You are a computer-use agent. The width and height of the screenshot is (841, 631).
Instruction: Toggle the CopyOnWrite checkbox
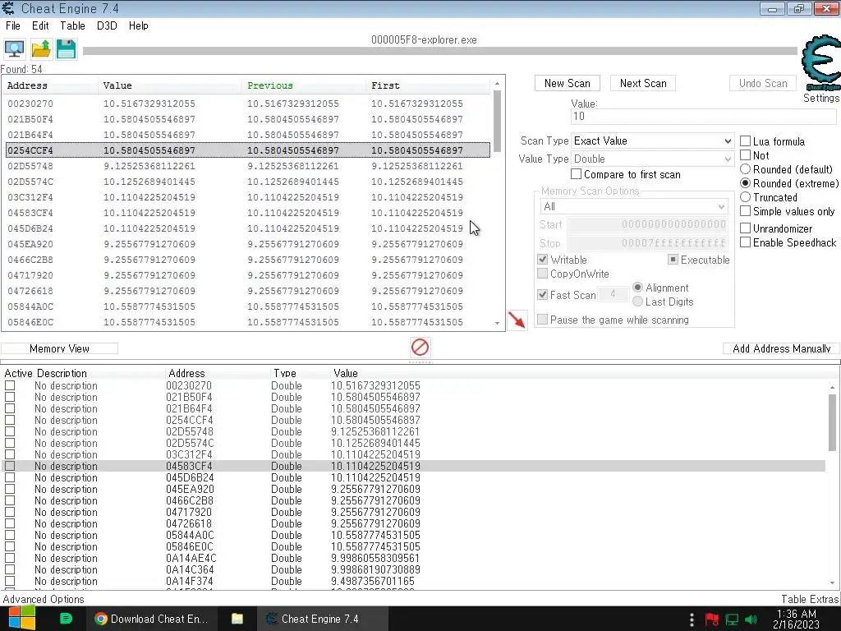coord(543,274)
